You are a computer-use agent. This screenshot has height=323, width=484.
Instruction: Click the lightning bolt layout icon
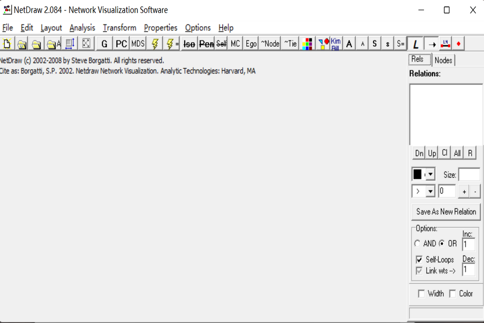(155, 44)
